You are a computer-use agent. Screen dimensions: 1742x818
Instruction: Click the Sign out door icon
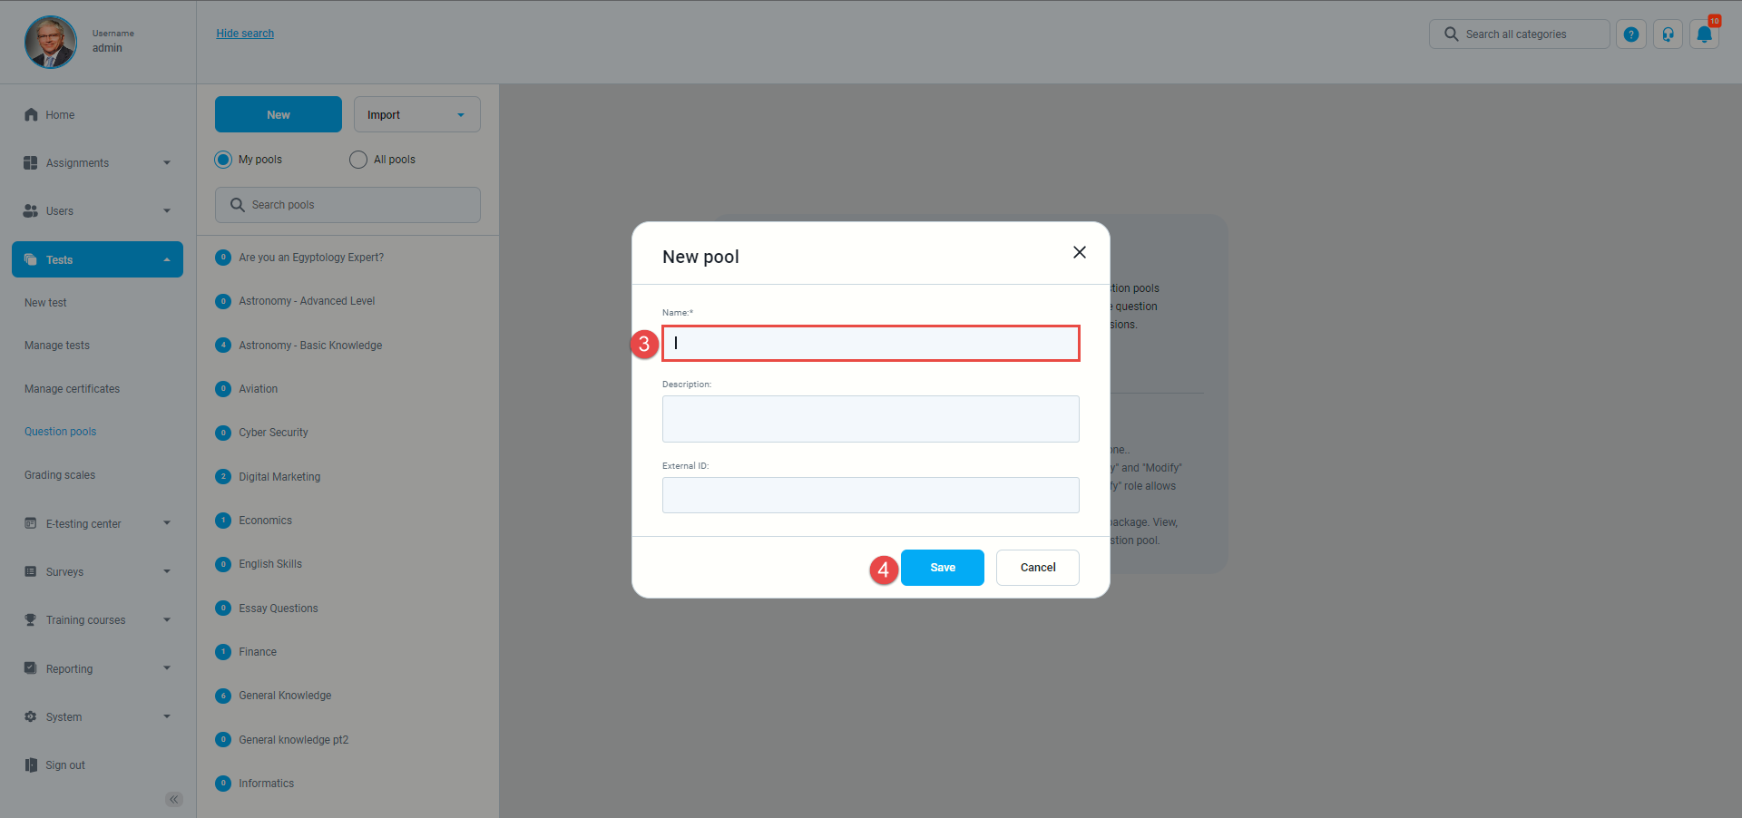[x=31, y=764]
